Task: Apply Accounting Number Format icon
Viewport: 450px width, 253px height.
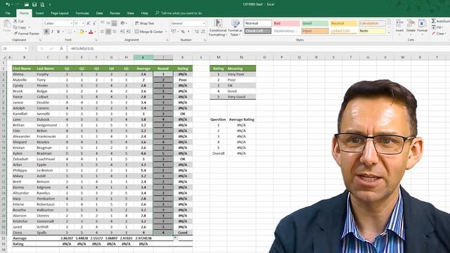Action: point(174,32)
